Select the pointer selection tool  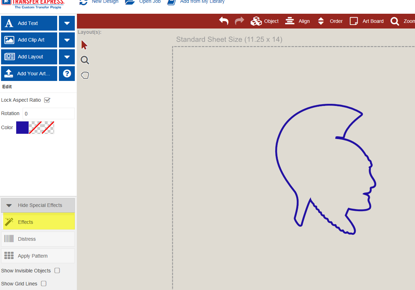[x=84, y=45]
